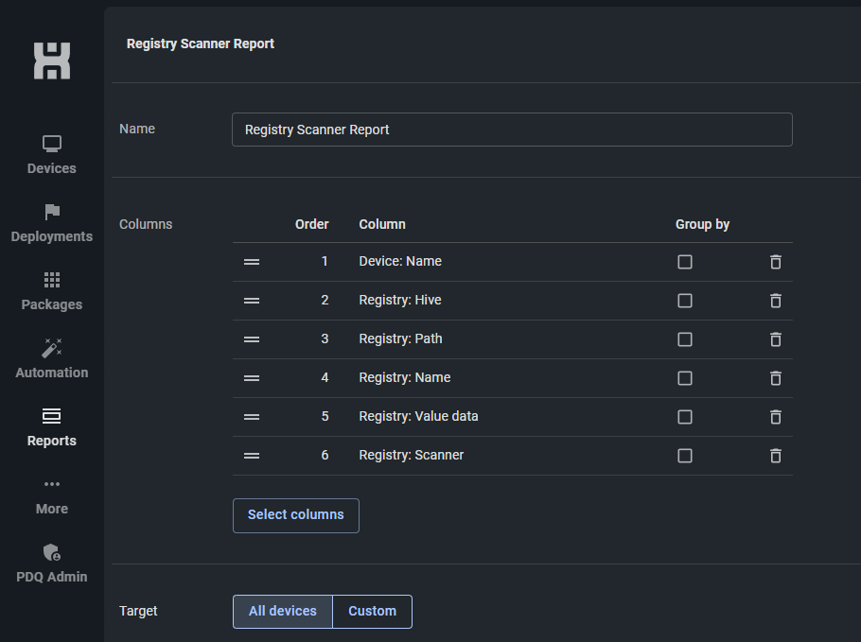Enable Group by for Device: Name
The width and height of the screenshot is (861, 642).
(x=685, y=262)
